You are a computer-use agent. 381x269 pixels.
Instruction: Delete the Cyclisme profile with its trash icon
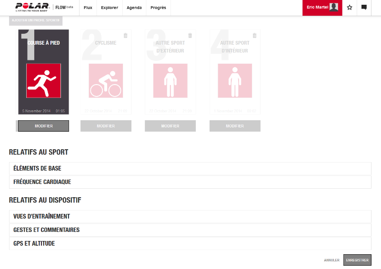[125, 36]
